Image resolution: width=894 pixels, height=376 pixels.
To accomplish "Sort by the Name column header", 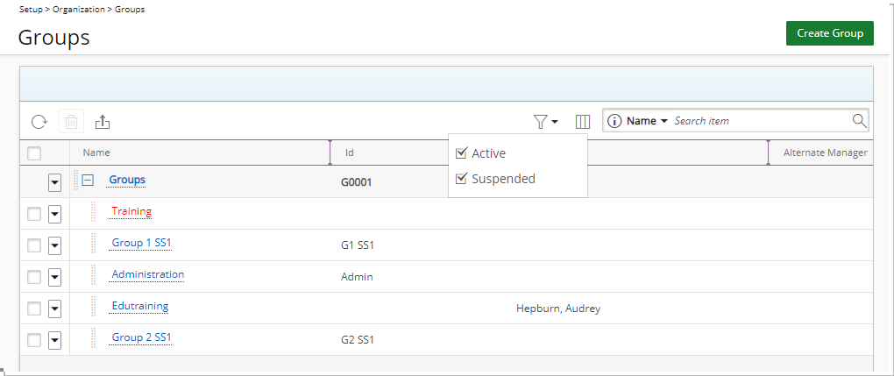I will (96, 153).
